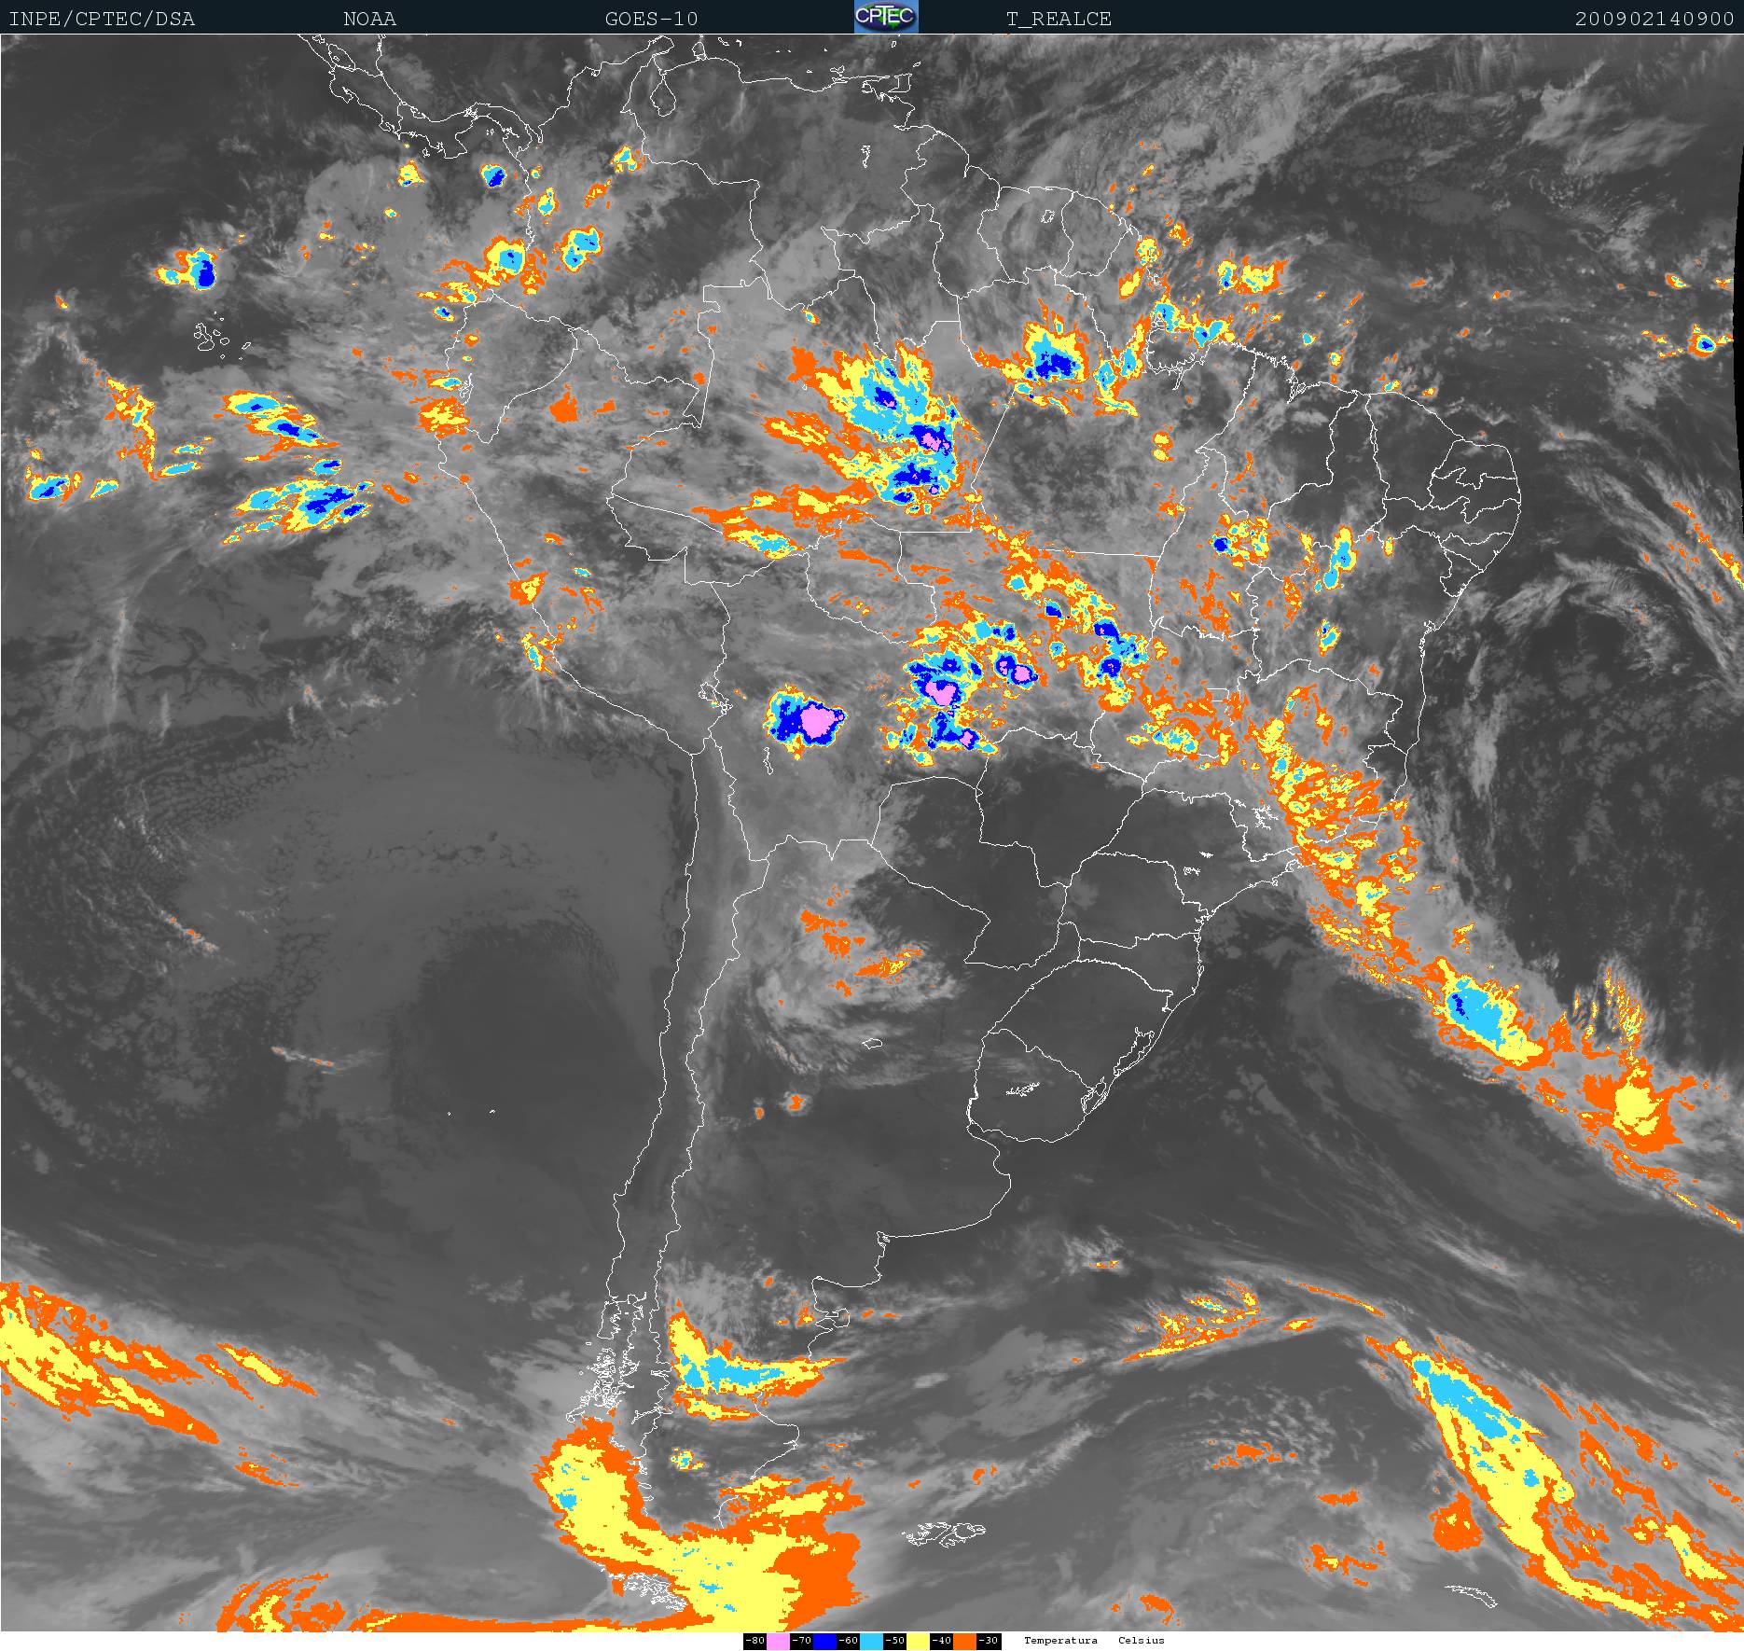Click the Celsius unit label

[x=1142, y=1641]
